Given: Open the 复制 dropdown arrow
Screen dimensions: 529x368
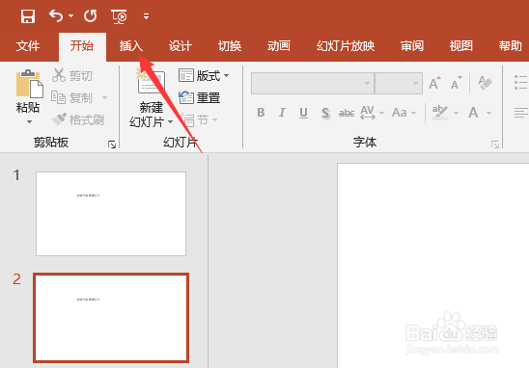Looking at the screenshot, I should [104, 97].
